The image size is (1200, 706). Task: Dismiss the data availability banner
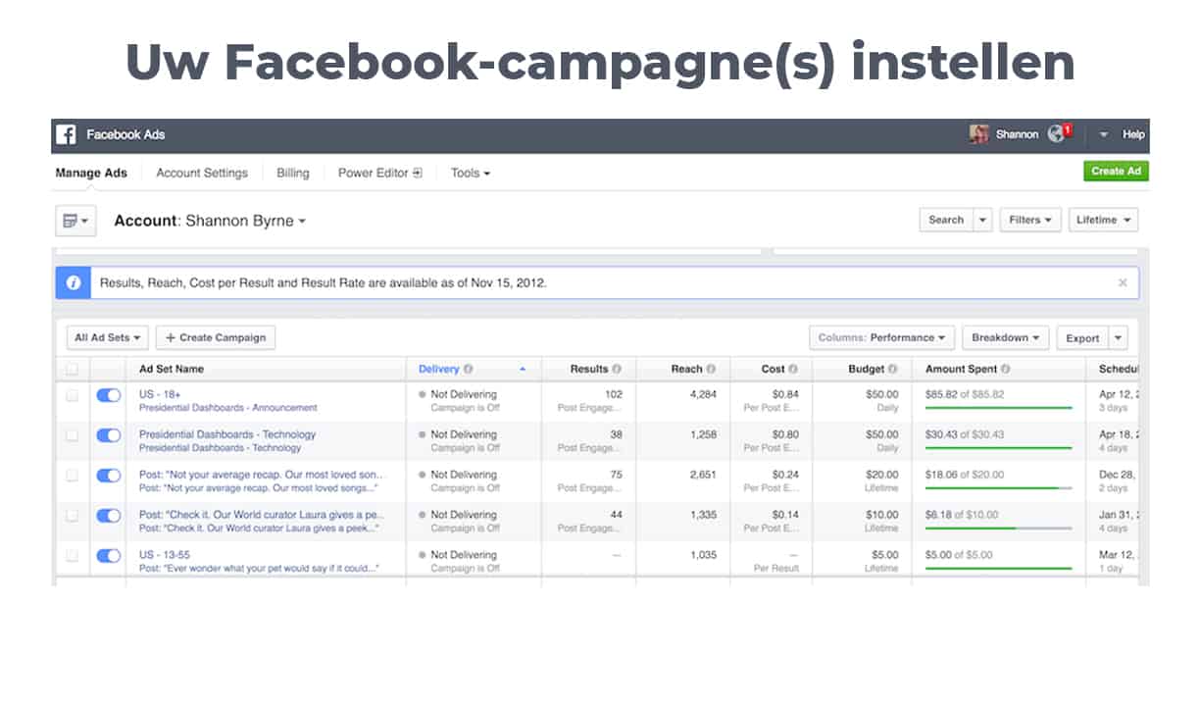pyautogui.click(x=1122, y=282)
